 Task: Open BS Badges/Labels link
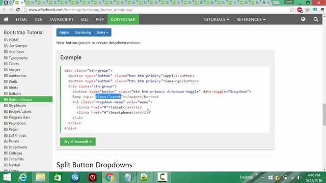[18, 111]
